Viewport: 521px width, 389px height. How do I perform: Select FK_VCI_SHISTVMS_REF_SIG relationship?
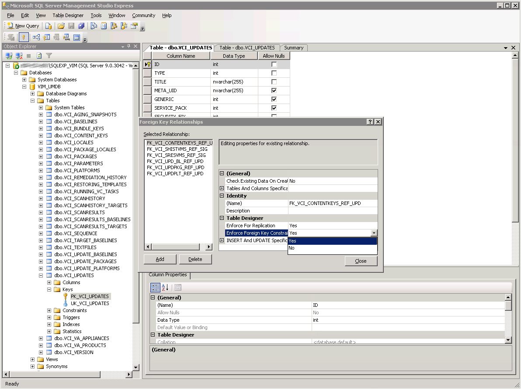tap(177, 149)
